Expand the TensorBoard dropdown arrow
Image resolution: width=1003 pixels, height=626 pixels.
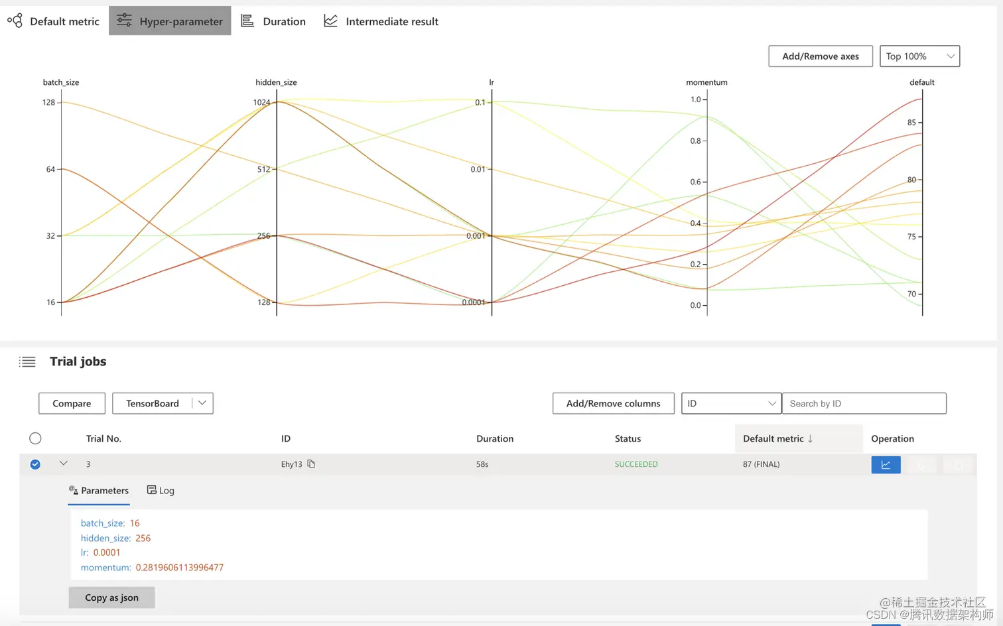pyautogui.click(x=202, y=403)
